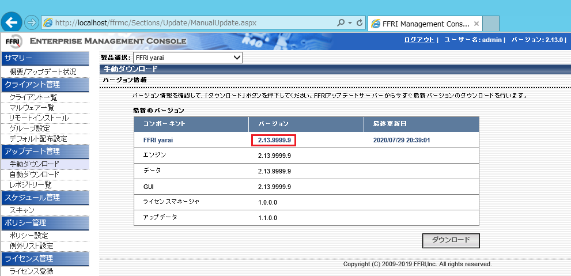Click the ログアウト link
The image size is (571, 276).
419,40
